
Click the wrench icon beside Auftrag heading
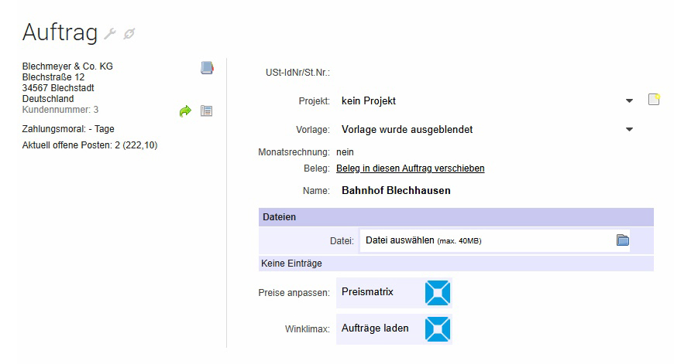[x=110, y=34]
